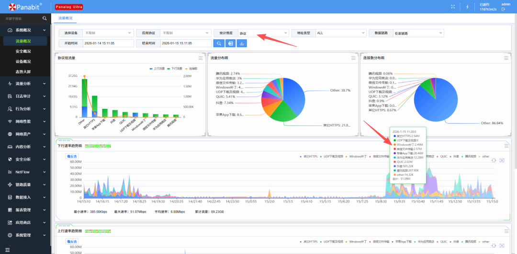Open 安全概况 in the sidebar
This screenshot has height=254, width=517.
pos(23,52)
